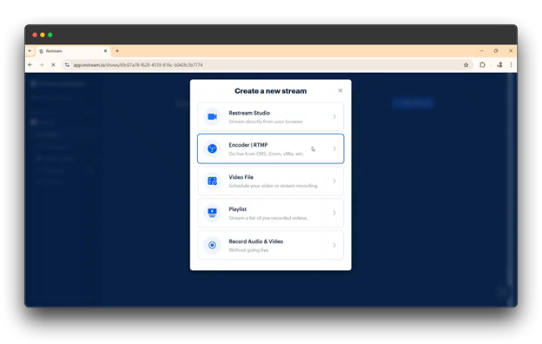The height and width of the screenshot is (344, 542).
Task: Click the macOS yellow minimize dot
Action: (x=43, y=35)
